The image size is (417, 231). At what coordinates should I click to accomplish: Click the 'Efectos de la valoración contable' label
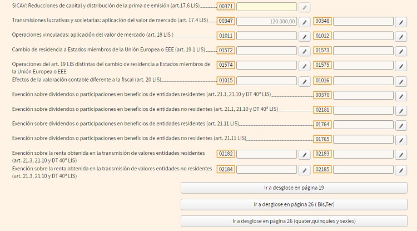(x=86, y=80)
